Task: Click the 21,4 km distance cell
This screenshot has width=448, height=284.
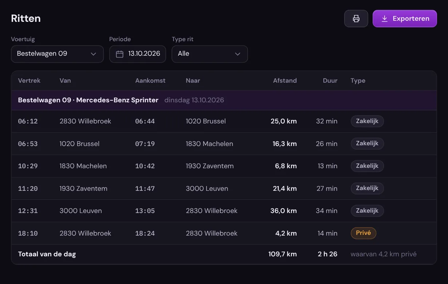Action: (284, 189)
